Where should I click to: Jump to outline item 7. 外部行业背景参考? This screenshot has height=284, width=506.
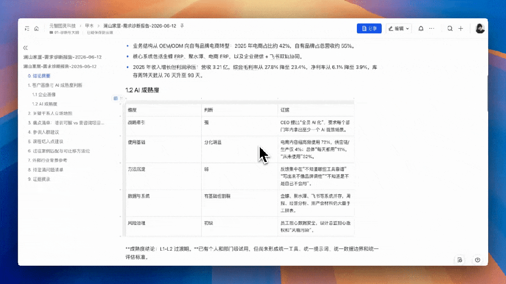47,160
